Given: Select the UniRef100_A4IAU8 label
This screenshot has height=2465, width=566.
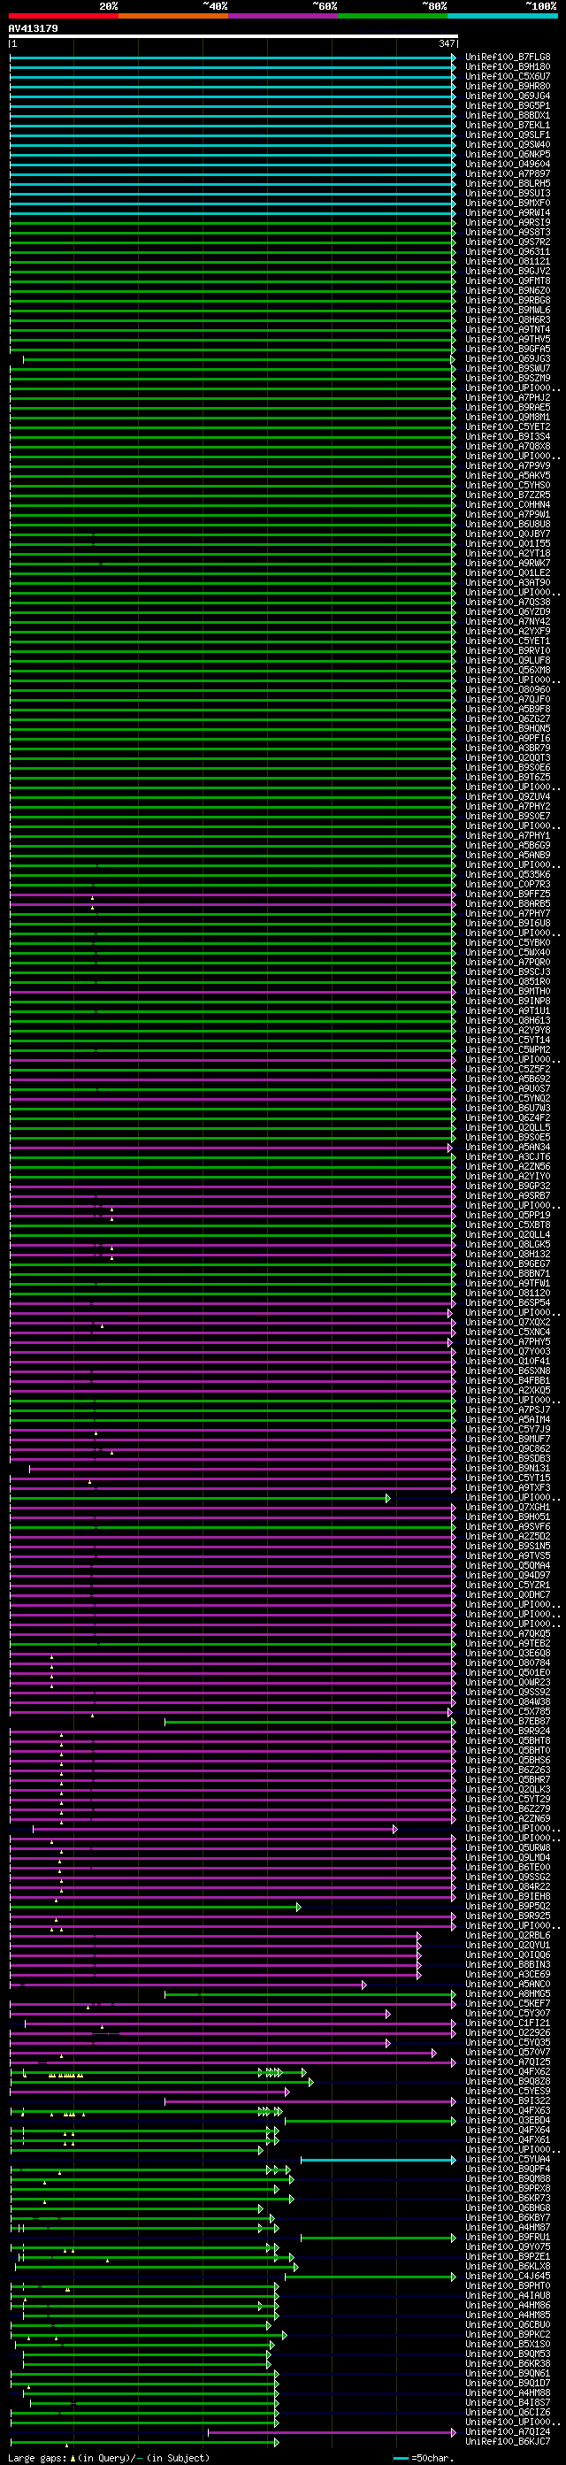Looking at the screenshot, I should click(x=508, y=2296).
